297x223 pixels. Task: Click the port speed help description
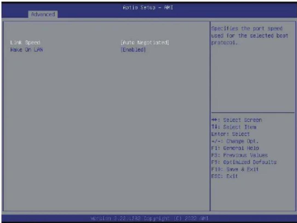(x=250, y=36)
